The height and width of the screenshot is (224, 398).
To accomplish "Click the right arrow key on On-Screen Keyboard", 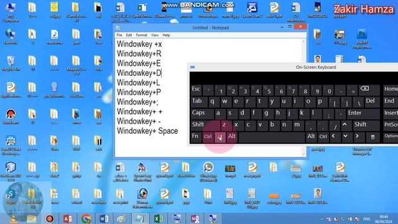I will 358,137.
